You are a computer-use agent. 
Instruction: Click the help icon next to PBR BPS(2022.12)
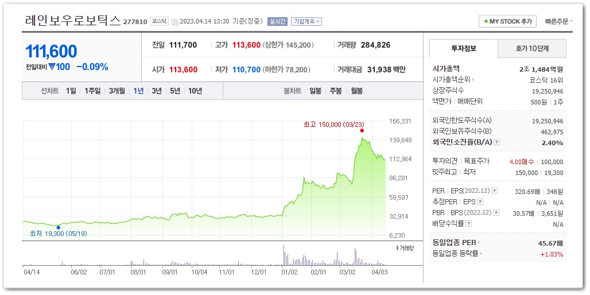(496, 213)
